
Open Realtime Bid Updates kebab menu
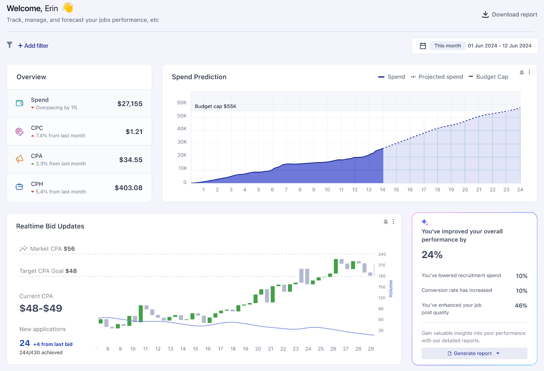[x=393, y=222]
